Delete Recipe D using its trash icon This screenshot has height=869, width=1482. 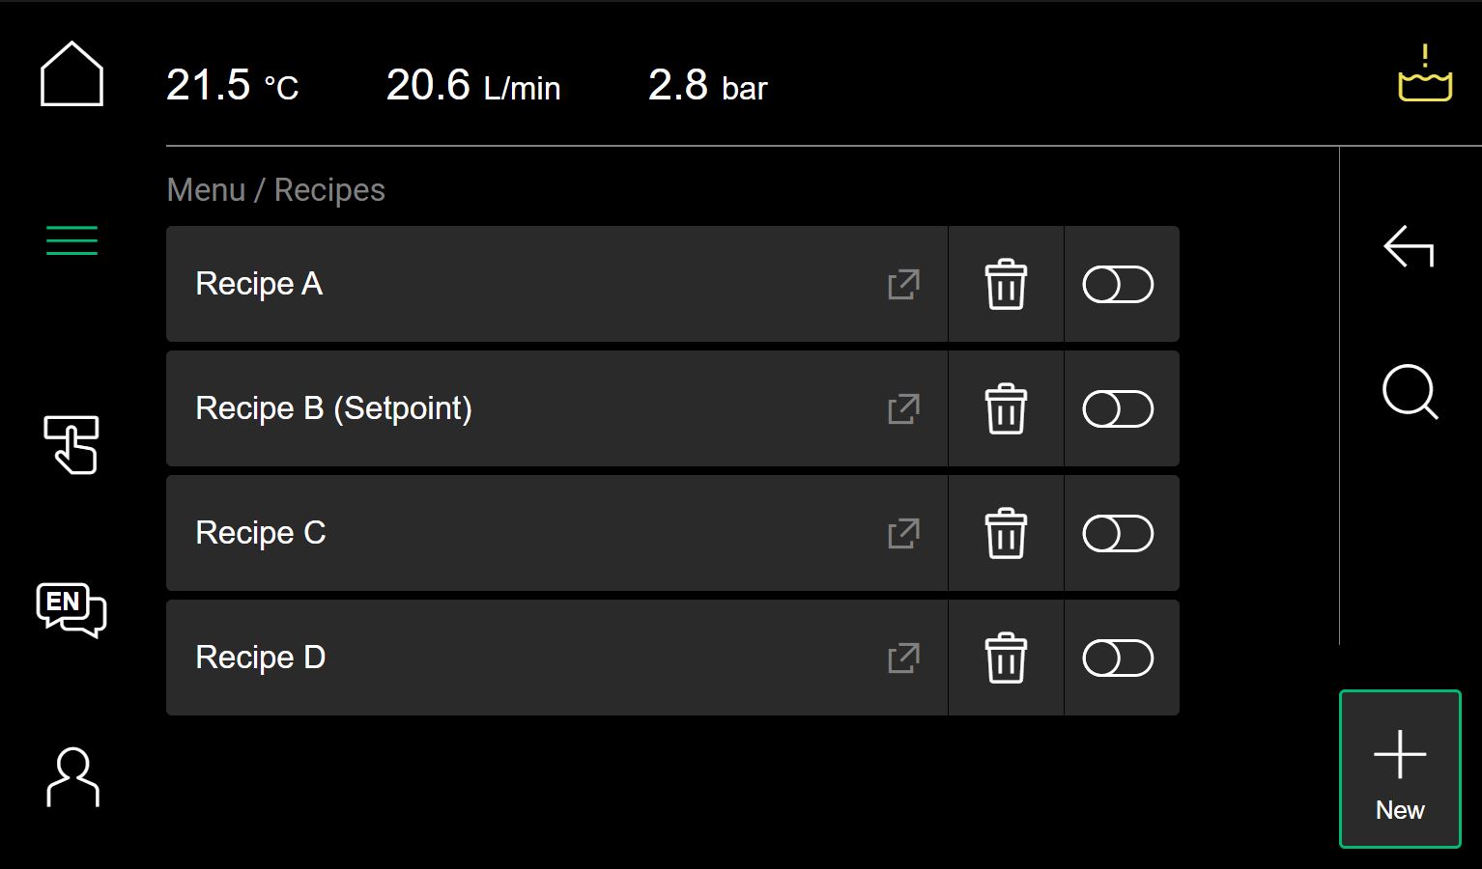click(x=1006, y=658)
